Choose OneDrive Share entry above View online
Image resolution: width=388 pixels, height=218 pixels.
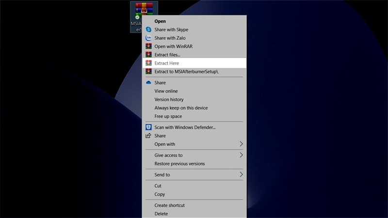click(x=194, y=83)
